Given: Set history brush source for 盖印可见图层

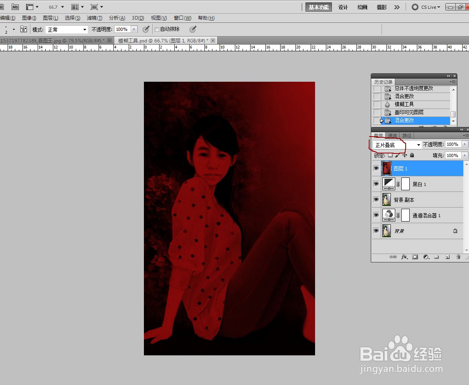Looking at the screenshot, I should (x=376, y=113).
